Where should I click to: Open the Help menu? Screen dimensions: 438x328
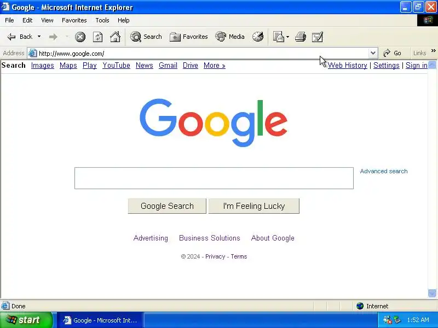(x=124, y=20)
